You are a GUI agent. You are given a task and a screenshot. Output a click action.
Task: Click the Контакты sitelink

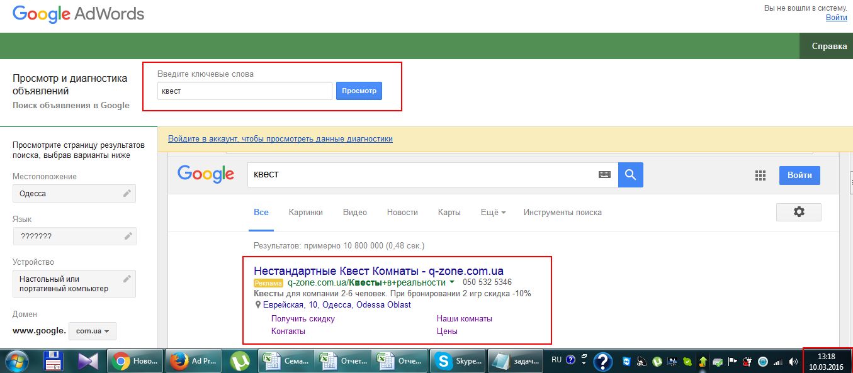(288, 331)
